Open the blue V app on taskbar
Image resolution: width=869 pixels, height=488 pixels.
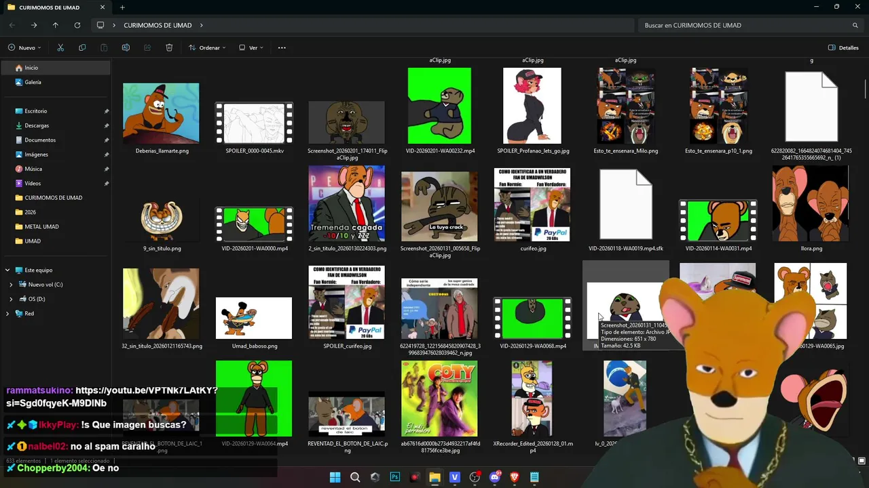[x=455, y=477]
